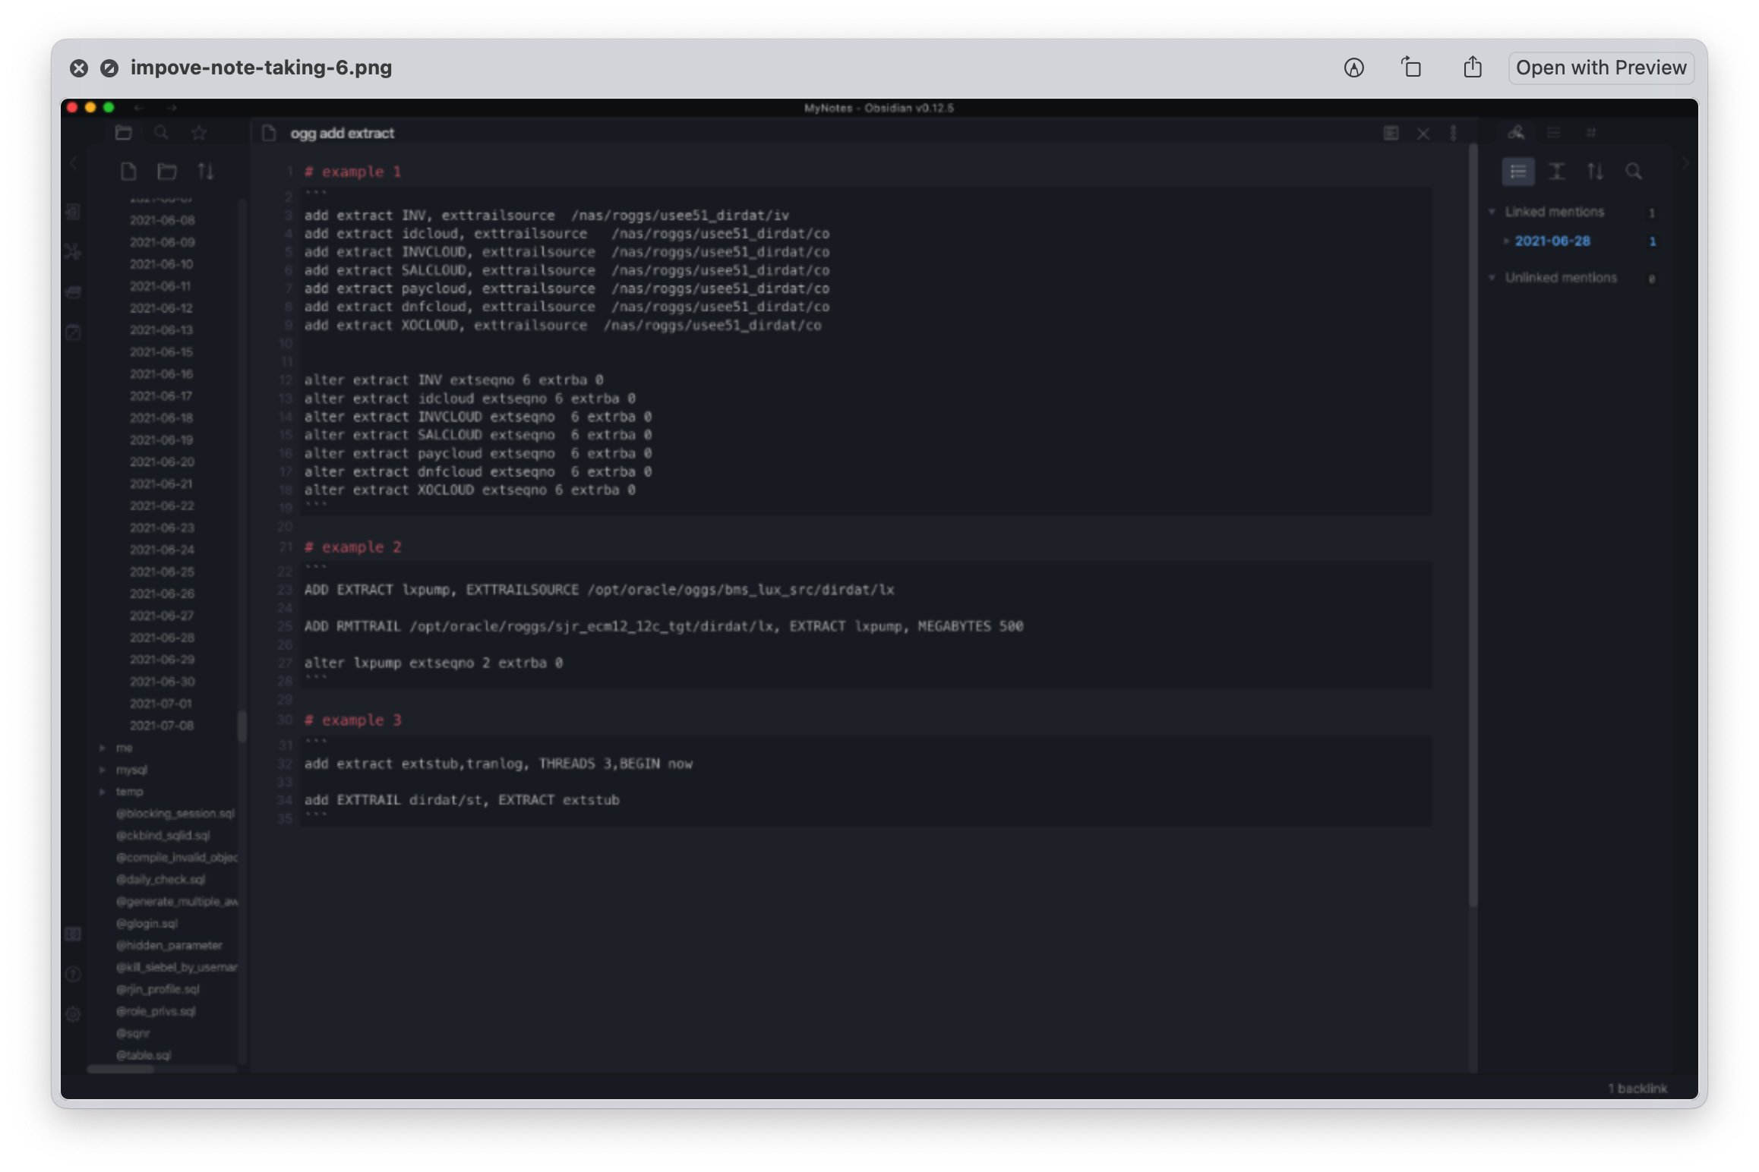Image resolution: width=1759 pixels, height=1172 pixels.
Task: Open @table.sql file
Action: (144, 1057)
